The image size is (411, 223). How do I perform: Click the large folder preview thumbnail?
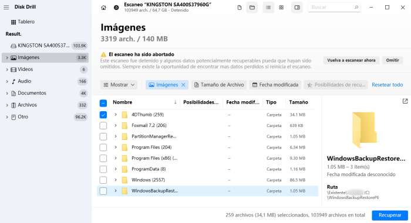(365, 130)
